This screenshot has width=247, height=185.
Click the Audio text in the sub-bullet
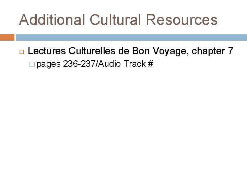(111, 64)
